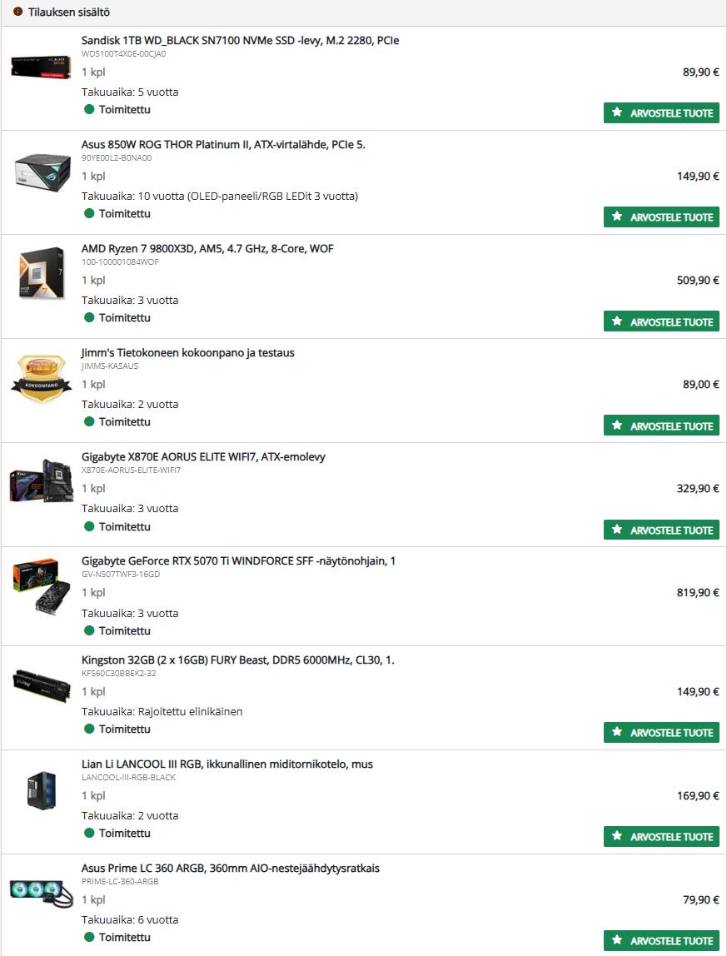727x956 pixels.
Task: Click Arvostele tuote for the Ryzen 7 9800X3D
Action: tap(661, 321)
